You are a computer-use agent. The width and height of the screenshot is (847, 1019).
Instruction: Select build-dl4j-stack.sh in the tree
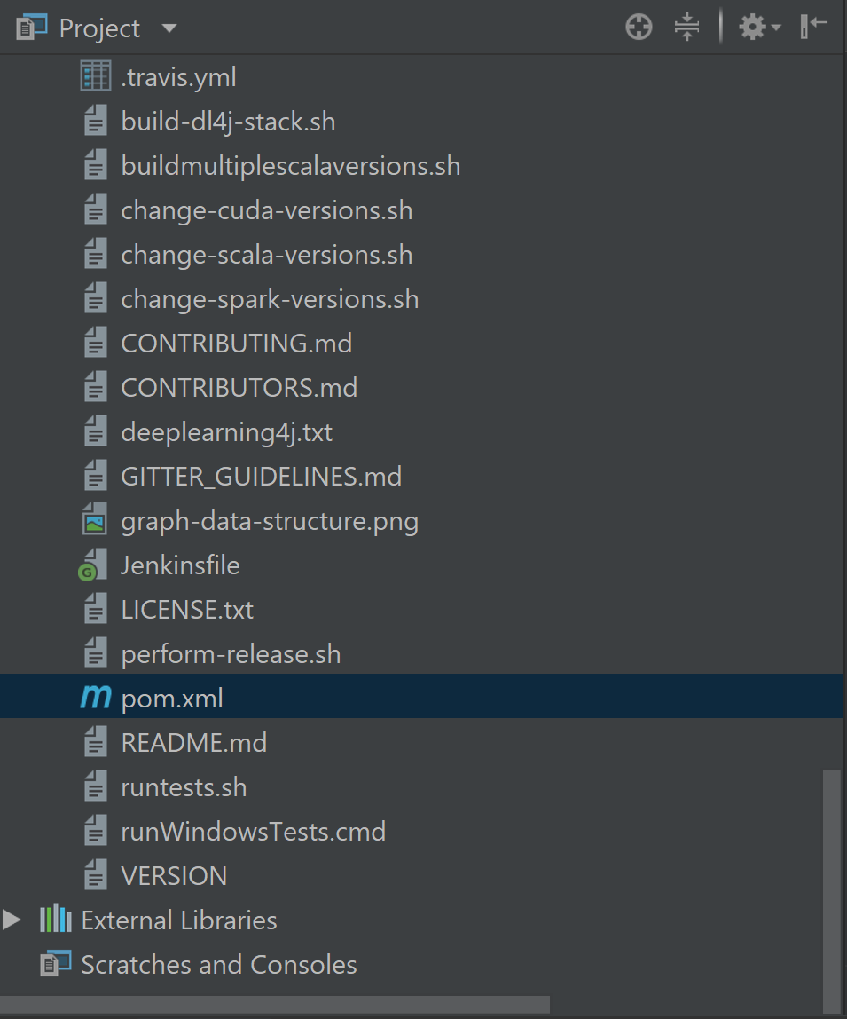tap(228, 122)
